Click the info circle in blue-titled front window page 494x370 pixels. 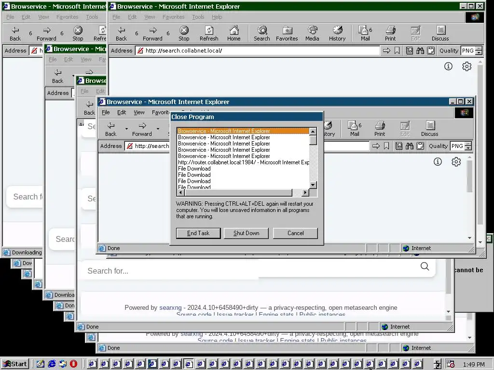(438, 162)
